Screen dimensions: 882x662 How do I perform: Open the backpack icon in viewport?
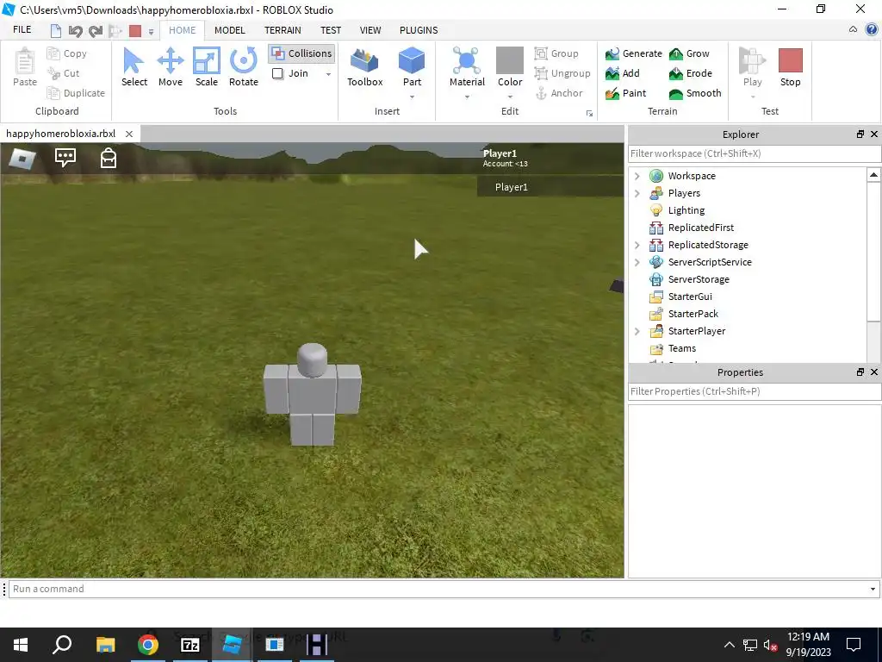[108, 159]
